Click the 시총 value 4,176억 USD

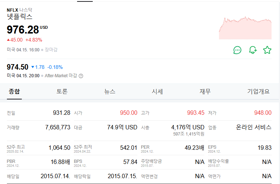coord(188,127)
